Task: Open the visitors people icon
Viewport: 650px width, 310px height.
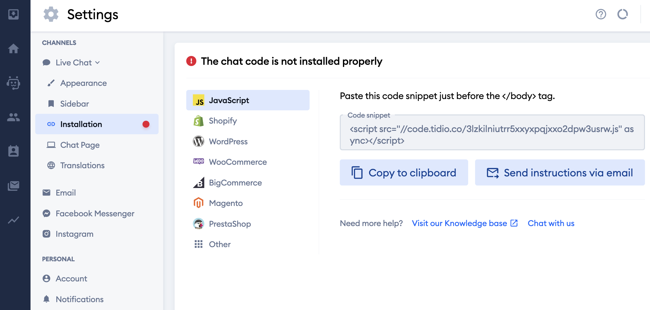Action: pos(14,117)
